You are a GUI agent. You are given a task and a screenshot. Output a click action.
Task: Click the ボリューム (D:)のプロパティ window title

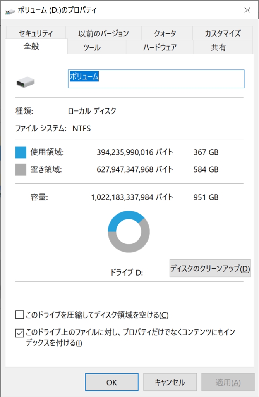[57, 10]
